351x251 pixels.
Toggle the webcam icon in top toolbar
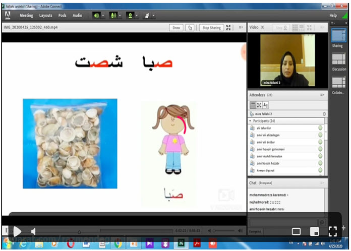[130, 16]
